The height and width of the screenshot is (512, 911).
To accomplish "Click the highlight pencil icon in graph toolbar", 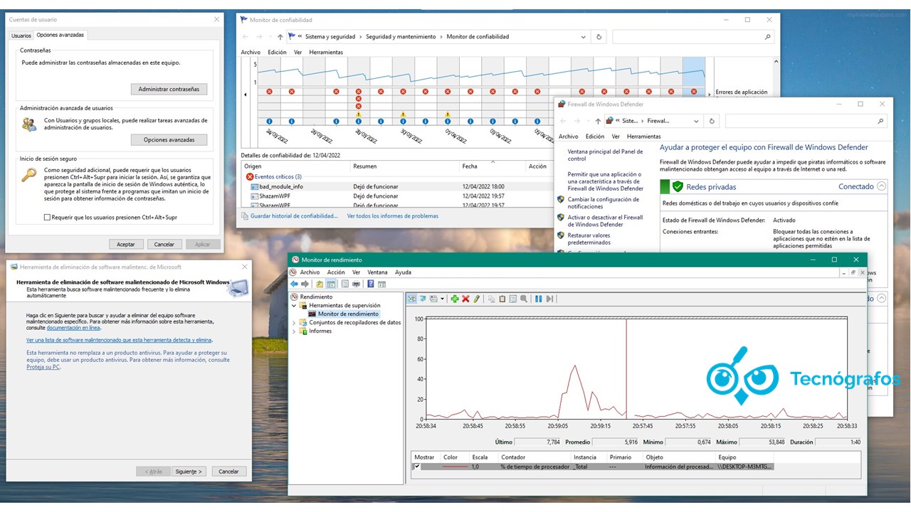I will [x=477, y=299].
